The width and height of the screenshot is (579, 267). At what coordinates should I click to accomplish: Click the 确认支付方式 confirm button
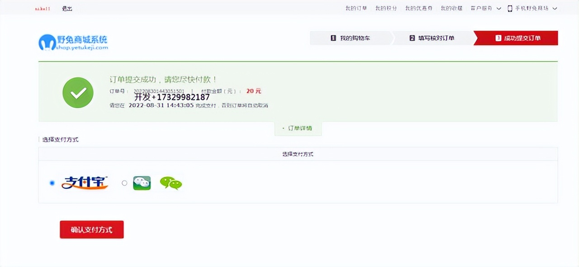(x=91, y=229)
